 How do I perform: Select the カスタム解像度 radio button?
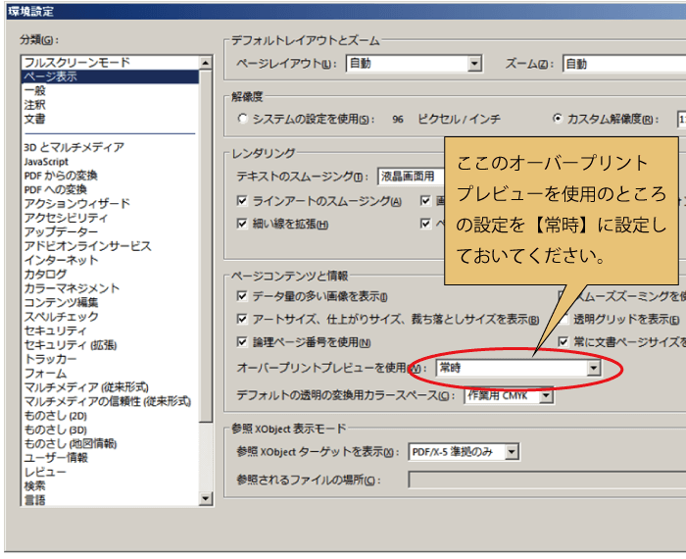point(558,119)
